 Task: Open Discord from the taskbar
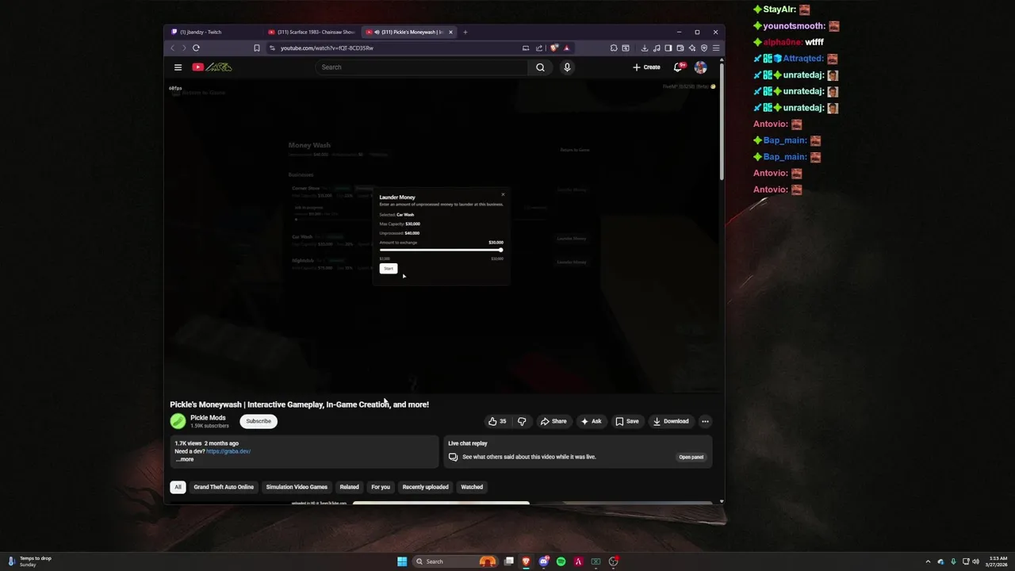click(543, 561)
